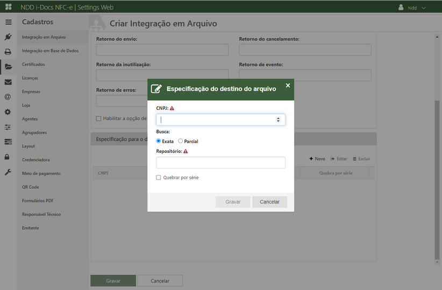Select the Parcial search radio button
The height and width of the screenshot is (290, 442).
click(x=180, y=141)
